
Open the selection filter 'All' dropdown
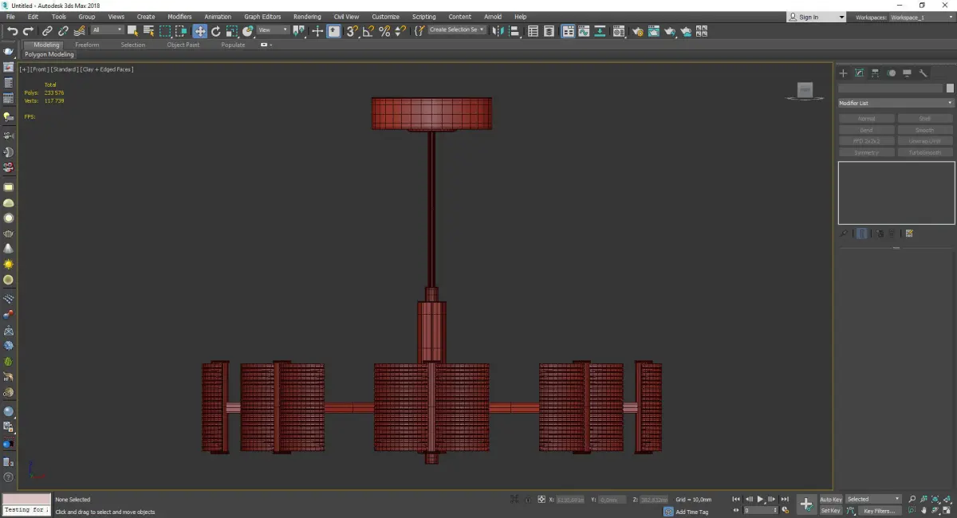tap(107, 30)
